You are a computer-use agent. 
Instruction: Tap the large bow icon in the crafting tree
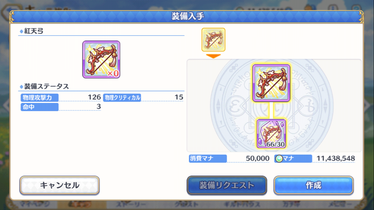tap(271, 83)
